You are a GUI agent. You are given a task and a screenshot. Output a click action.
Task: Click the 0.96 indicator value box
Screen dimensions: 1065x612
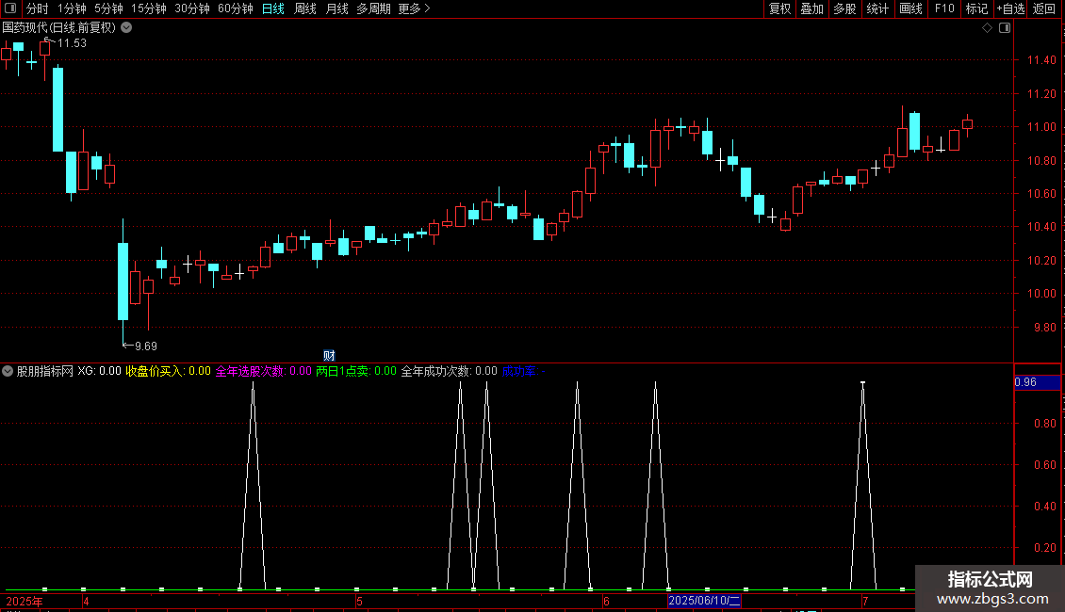point(1037,382)
